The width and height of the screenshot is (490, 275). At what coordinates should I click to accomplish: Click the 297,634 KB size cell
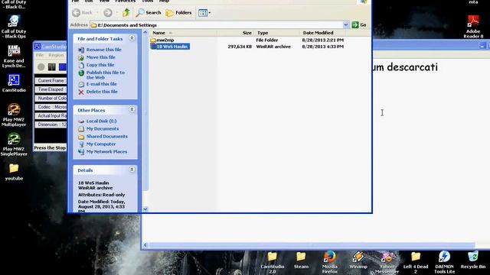(x=240, y=47)
